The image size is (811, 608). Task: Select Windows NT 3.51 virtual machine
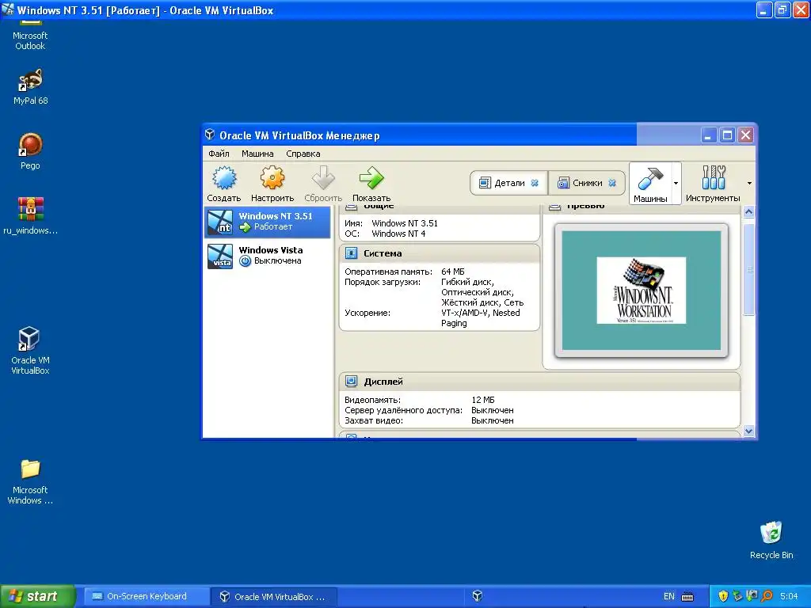coord(268,222)
